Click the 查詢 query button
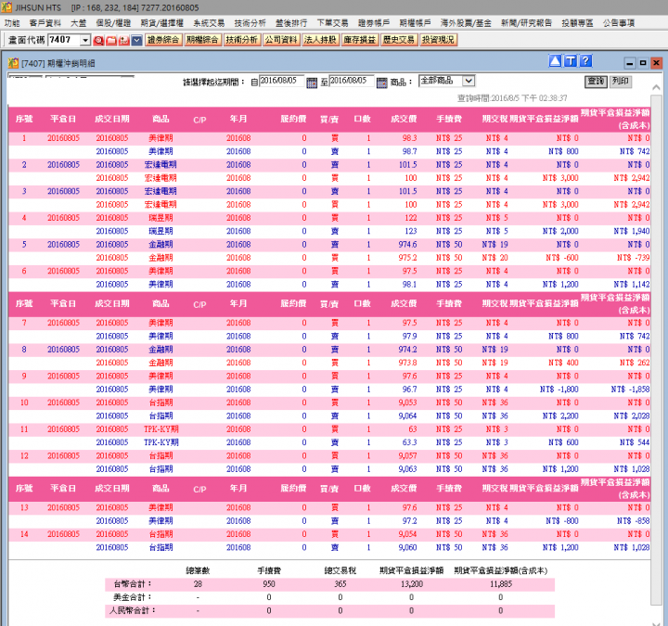The height and width of the screenshot is (626, 668). click(596, 82)
